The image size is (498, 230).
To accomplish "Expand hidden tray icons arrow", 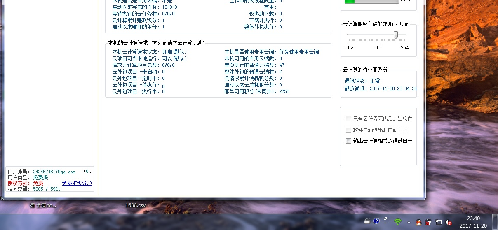I will tap(409, 222).
